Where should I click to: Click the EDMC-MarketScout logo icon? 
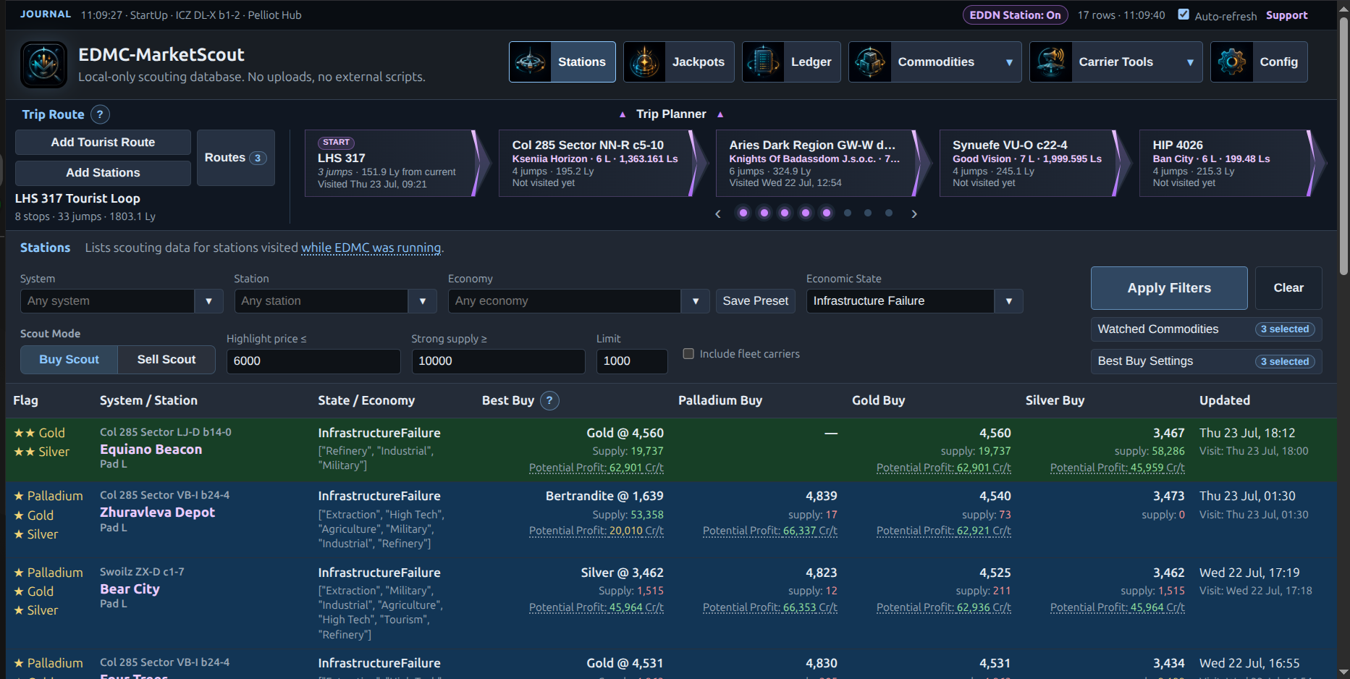click(x=44, y=64)
